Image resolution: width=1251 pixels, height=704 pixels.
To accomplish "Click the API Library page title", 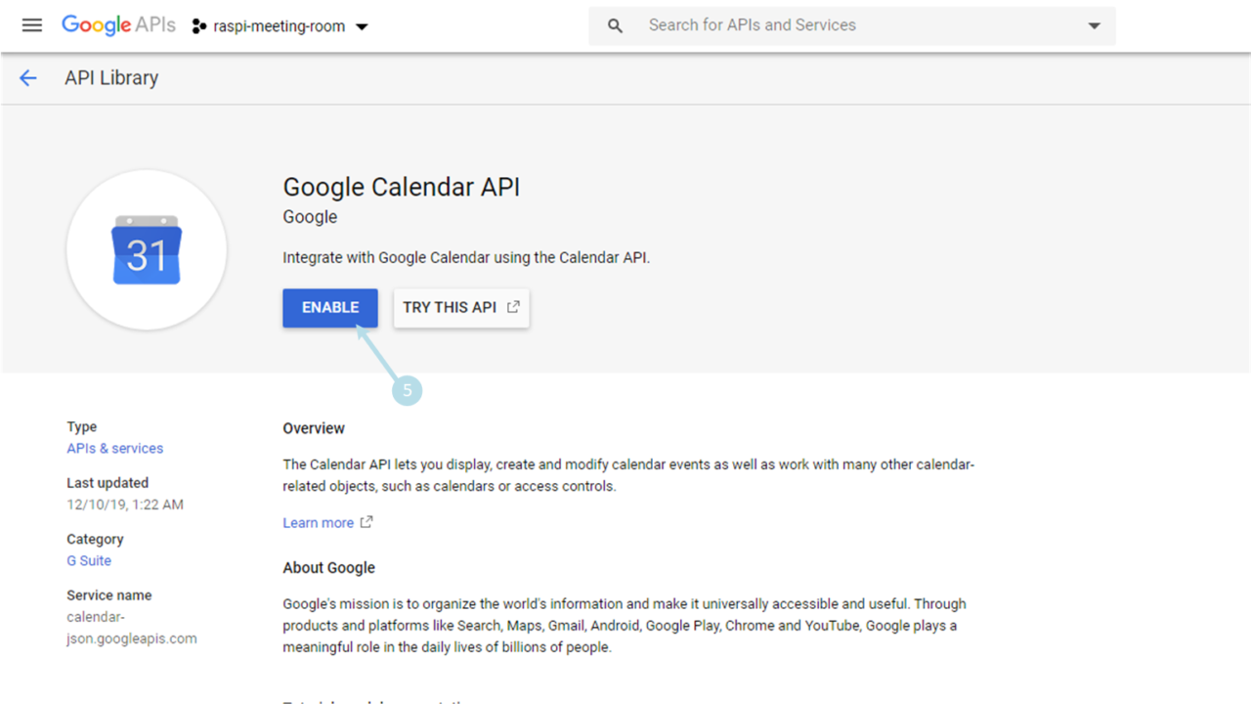I will coord(111,78).
